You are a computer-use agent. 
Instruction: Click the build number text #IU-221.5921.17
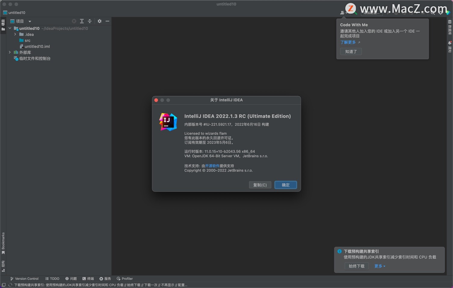coord(217,124)
